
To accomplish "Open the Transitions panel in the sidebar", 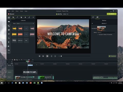I will pos(9,26).
